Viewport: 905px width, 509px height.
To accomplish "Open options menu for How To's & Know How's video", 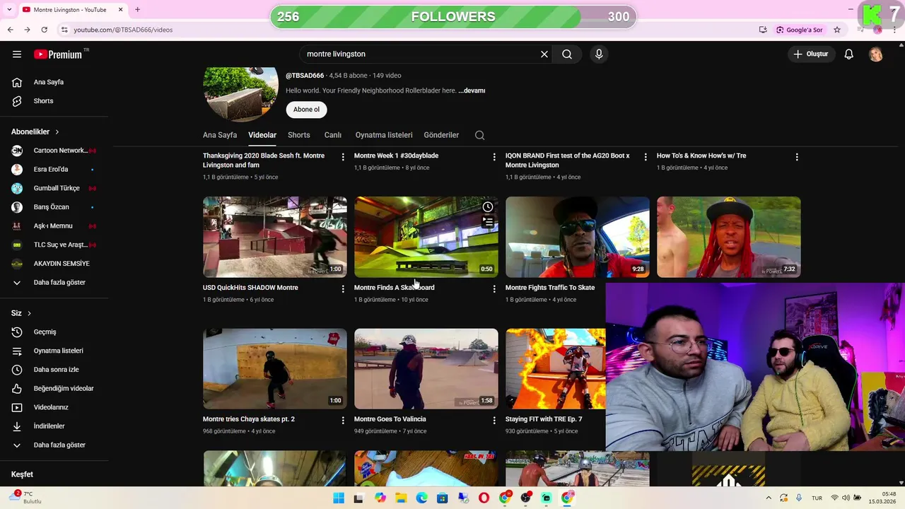I will 797,157.
